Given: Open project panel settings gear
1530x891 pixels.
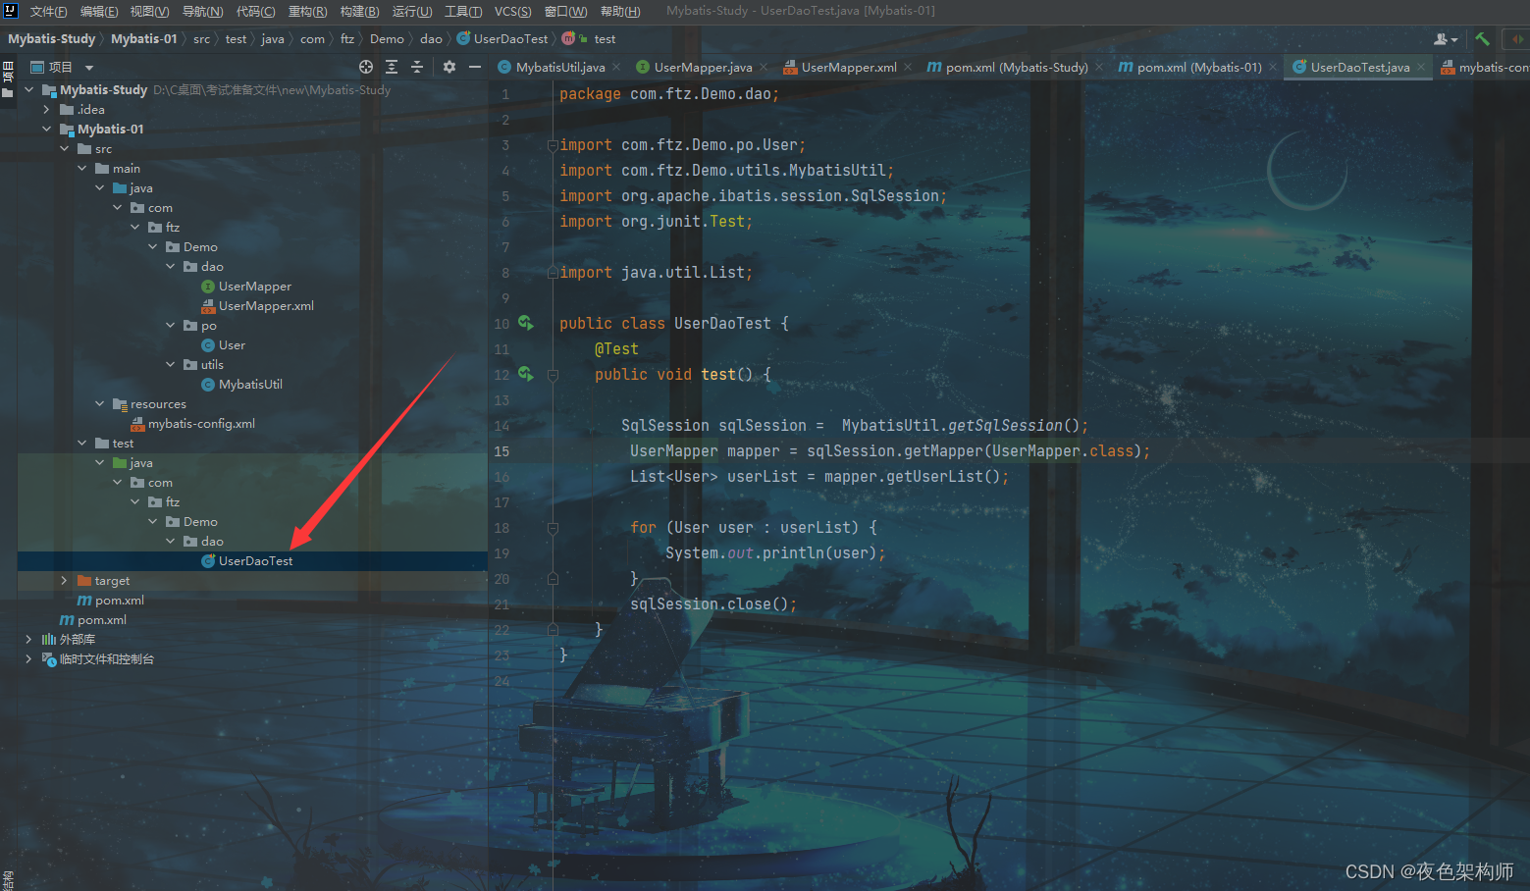Looking at the screenshot, I should 449,67.
